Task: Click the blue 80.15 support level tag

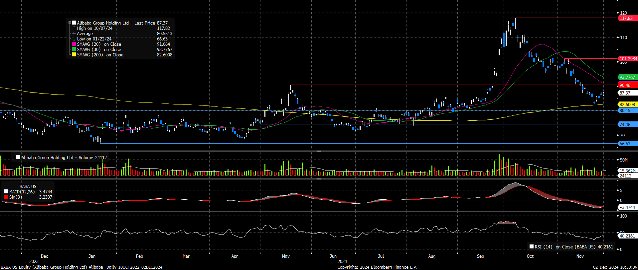Action: point(627,110)
